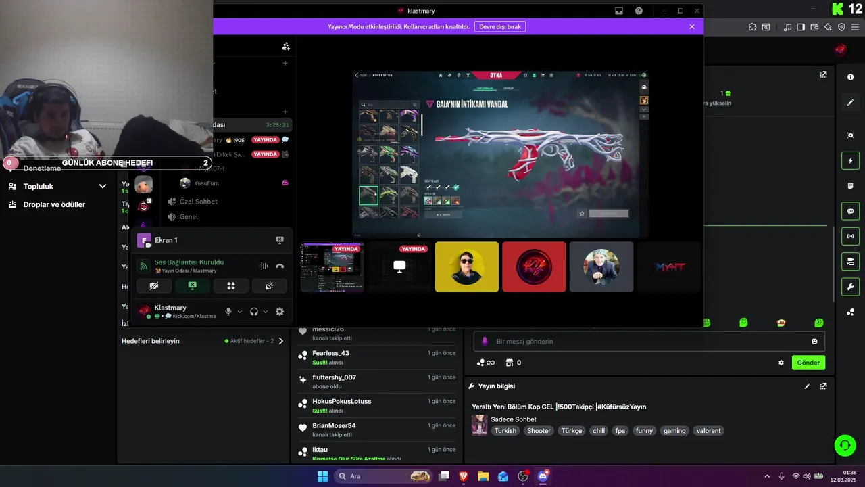
Task: Open the browser extensions puzzle icon
Action: 752,27
